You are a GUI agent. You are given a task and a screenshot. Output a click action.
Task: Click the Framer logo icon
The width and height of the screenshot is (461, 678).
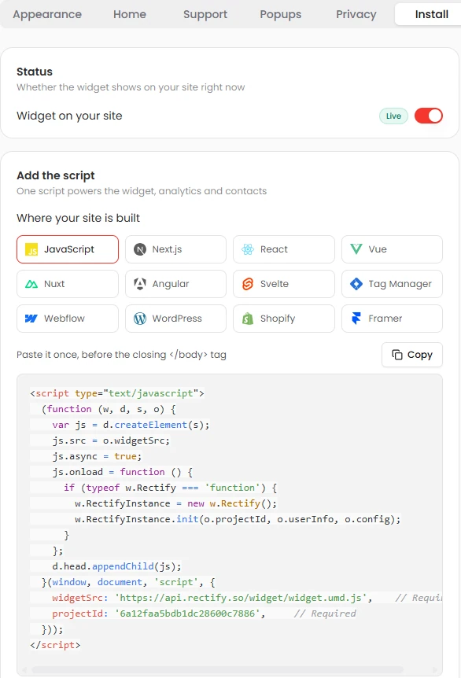(356, 319)
